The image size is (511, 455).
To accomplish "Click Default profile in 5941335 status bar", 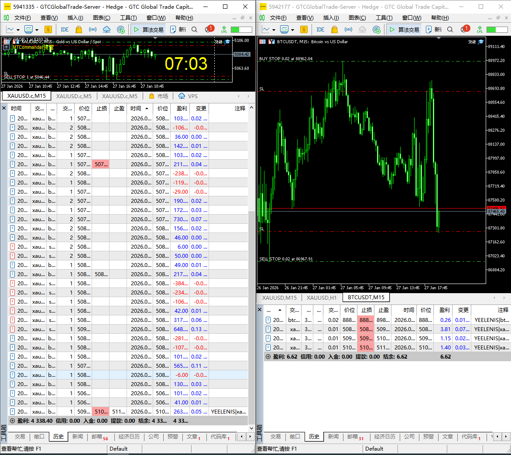I will [119, 448].
